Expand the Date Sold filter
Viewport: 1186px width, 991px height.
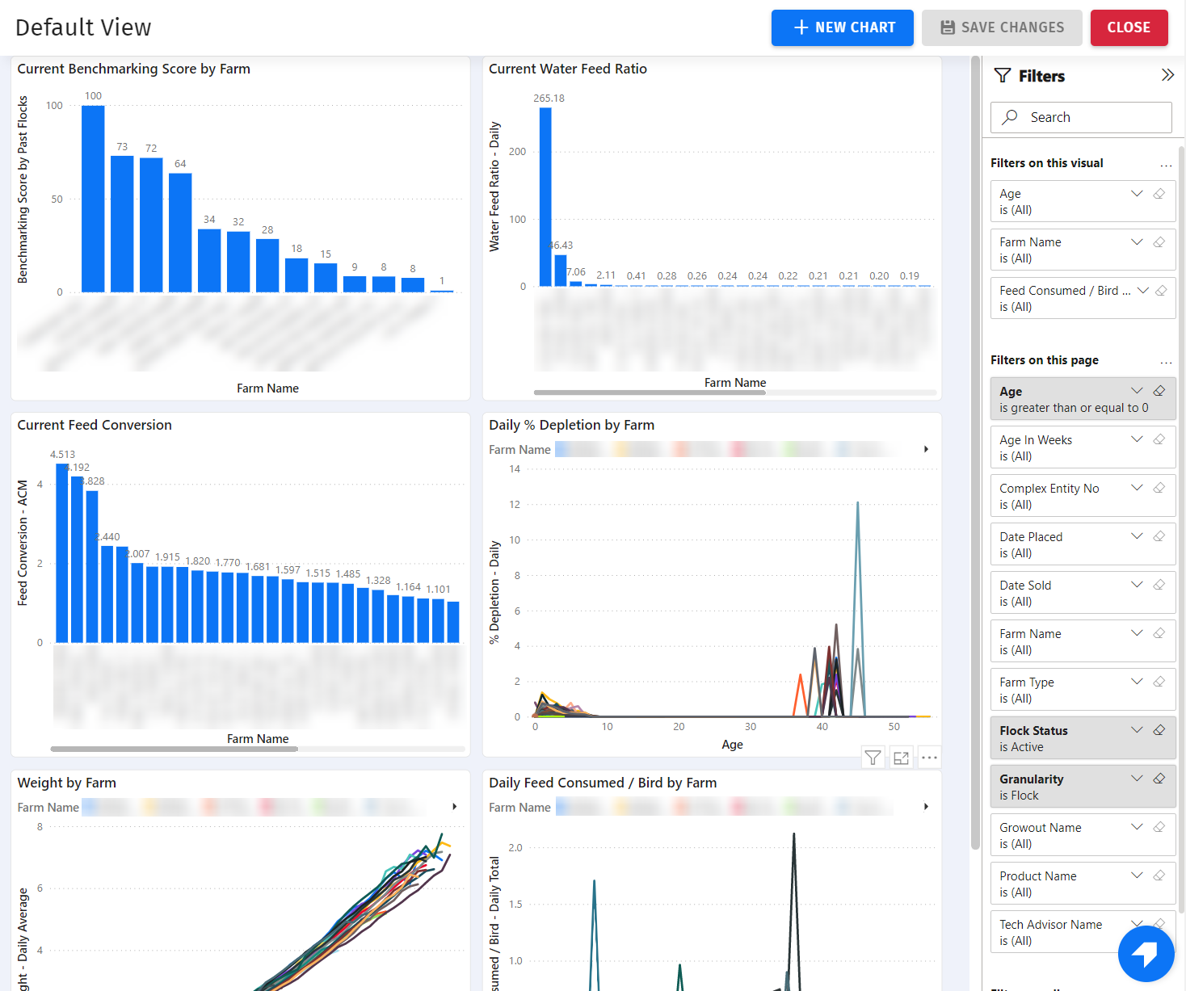point(1137,585)
